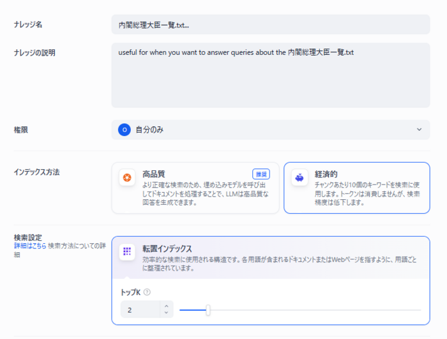Expand permissions with the chevron arrow

419,130
